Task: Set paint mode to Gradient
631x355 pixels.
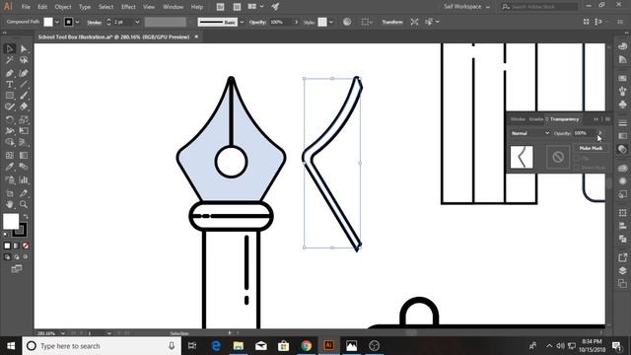Action: click(17, 246)
